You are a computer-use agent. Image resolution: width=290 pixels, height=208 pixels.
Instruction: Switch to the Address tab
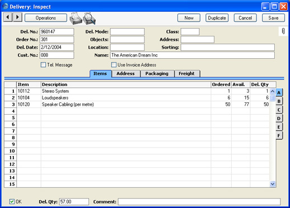[x=125, y=74]
